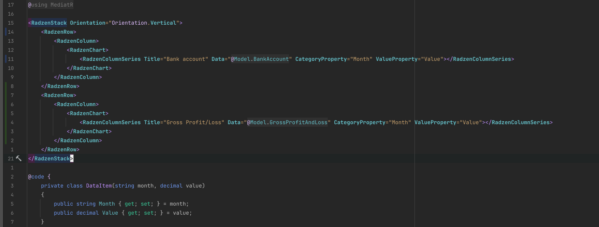Click the public decimal Value property name
599x227 pixels.
click(x=110, y=213)
